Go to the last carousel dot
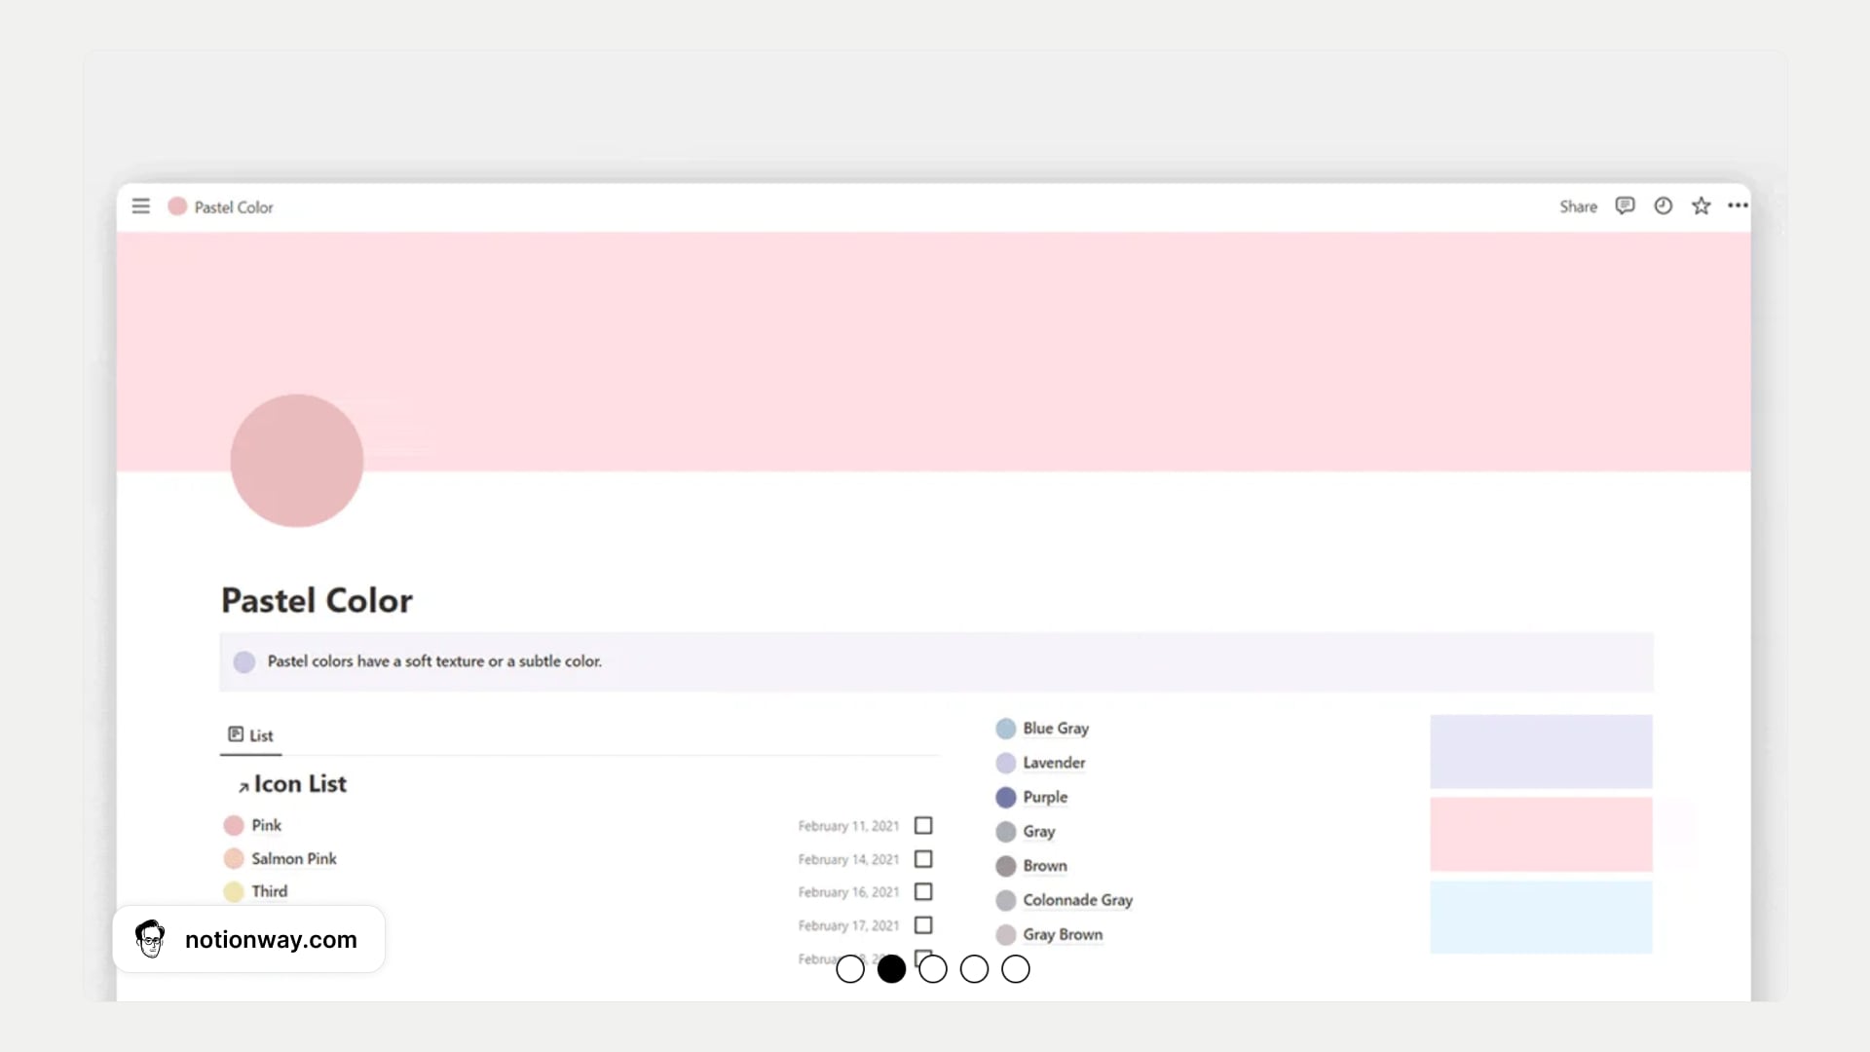The height and width of the screenshot is (1052, 1870). (1015, 969)
